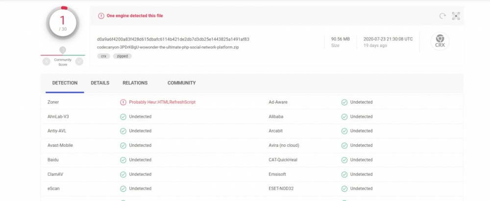
Task: Click the reanalyze refresh icon
Action: pyautogui.click(x=442, y=16)
